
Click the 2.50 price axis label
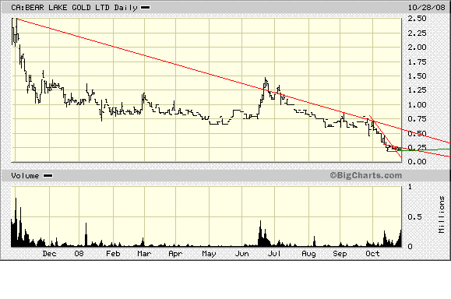click(x=417, y=19)
